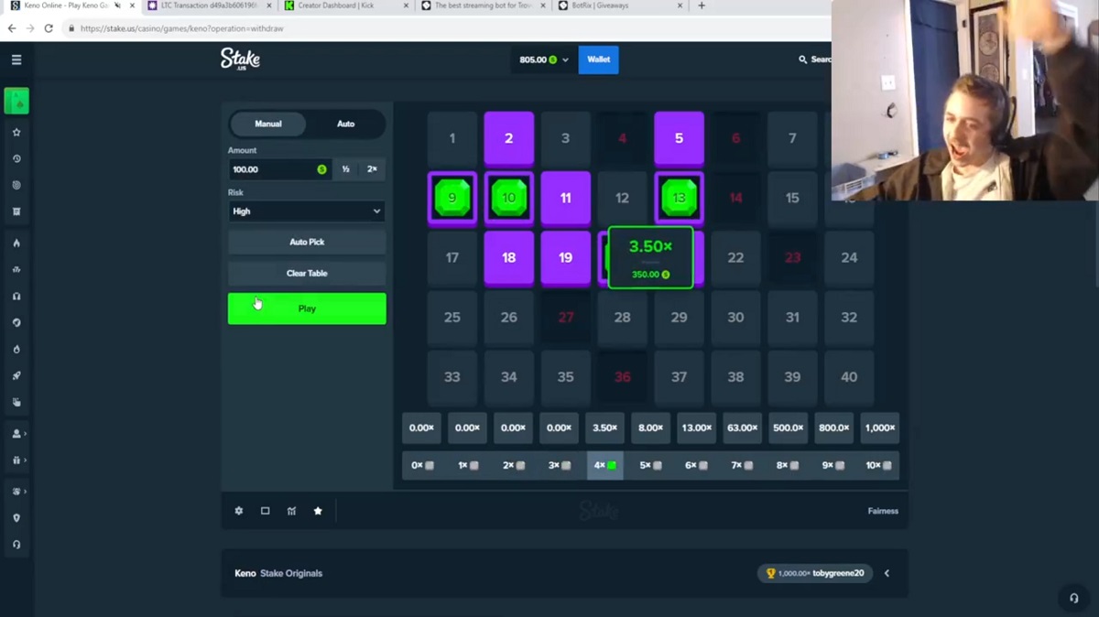Click the Stake Originals link
The image size is (1099, 617).
pos(291,573)
